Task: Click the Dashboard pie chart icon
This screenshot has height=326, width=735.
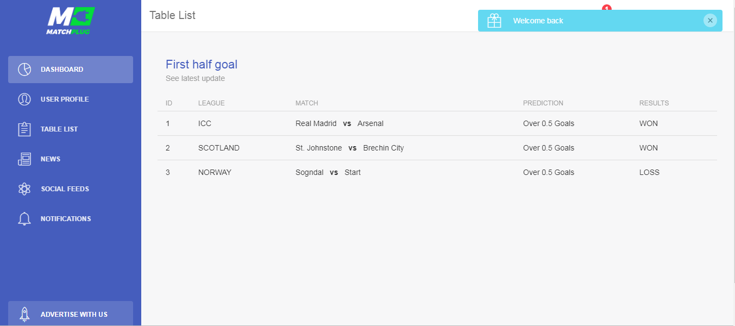Action: click(x=24, y=70)
